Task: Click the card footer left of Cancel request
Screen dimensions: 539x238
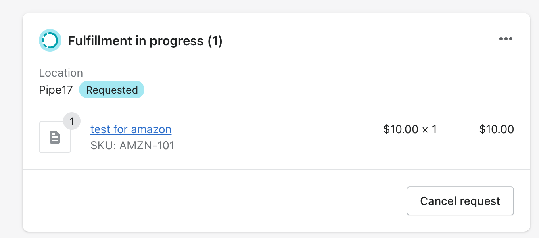Action: click(214, 201)
